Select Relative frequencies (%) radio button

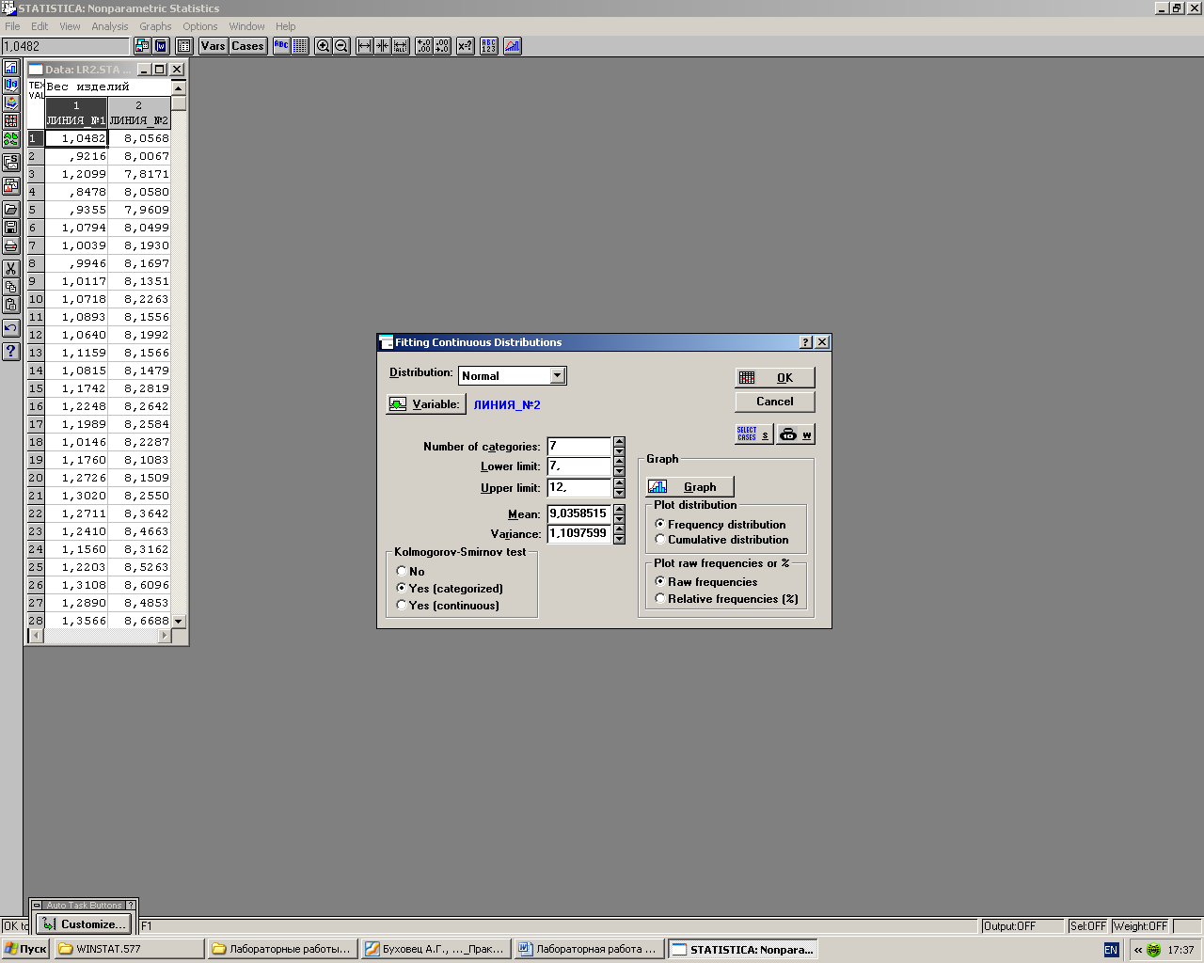[x=660, y=598]
